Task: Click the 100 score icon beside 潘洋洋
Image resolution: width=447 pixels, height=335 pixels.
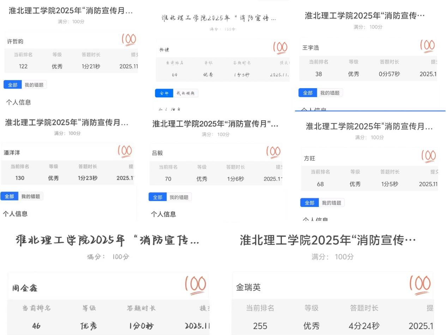Action: [125, 152]
